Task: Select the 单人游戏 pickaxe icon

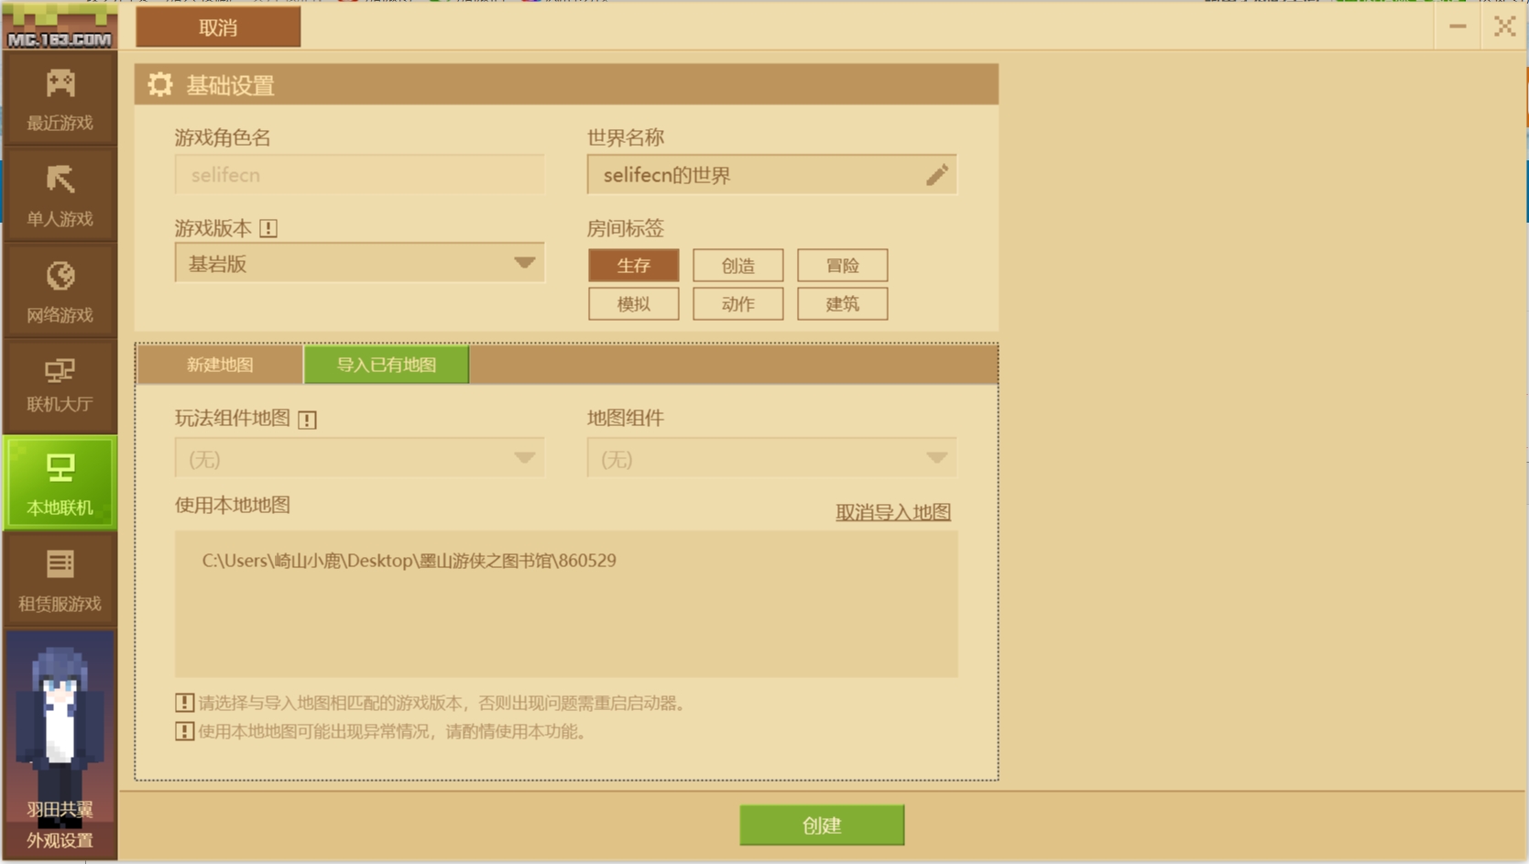Action: pyautogui.click(x=60, y=181)
